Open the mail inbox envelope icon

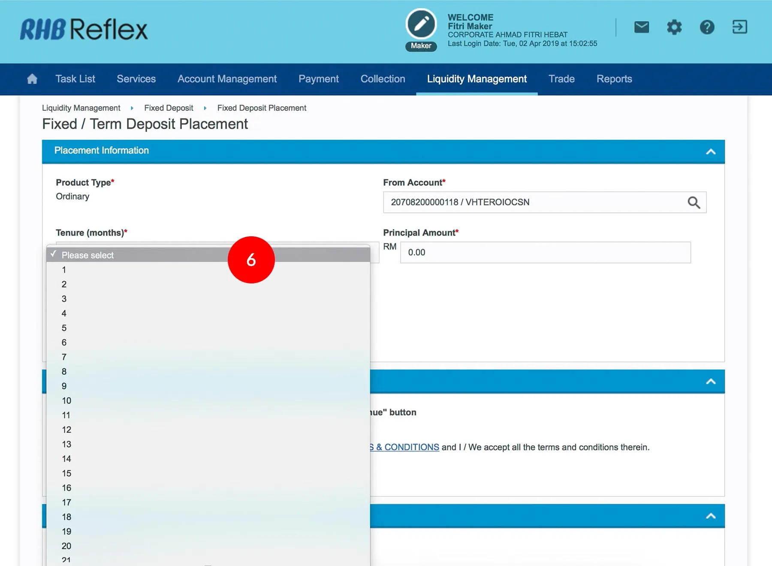pyautogui.click(x=641, y=27)
